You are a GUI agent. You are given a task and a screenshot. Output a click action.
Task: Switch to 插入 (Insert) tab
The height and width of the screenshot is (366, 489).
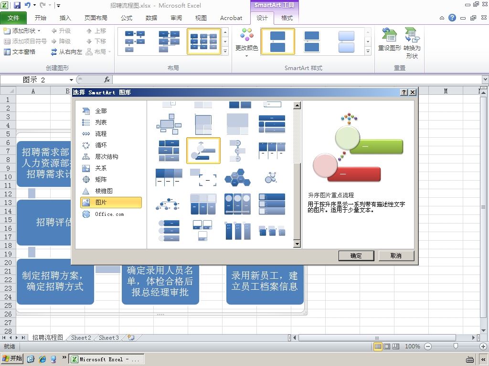pyautogui.click(x=65, y=18)
